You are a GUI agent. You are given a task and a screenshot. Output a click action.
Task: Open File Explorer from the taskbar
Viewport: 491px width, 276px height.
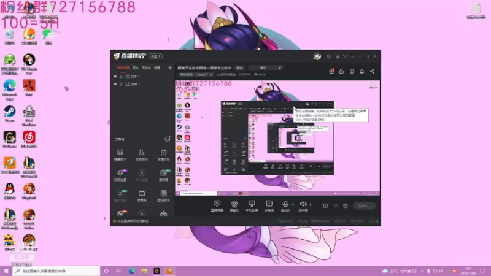tap(144, 271)
